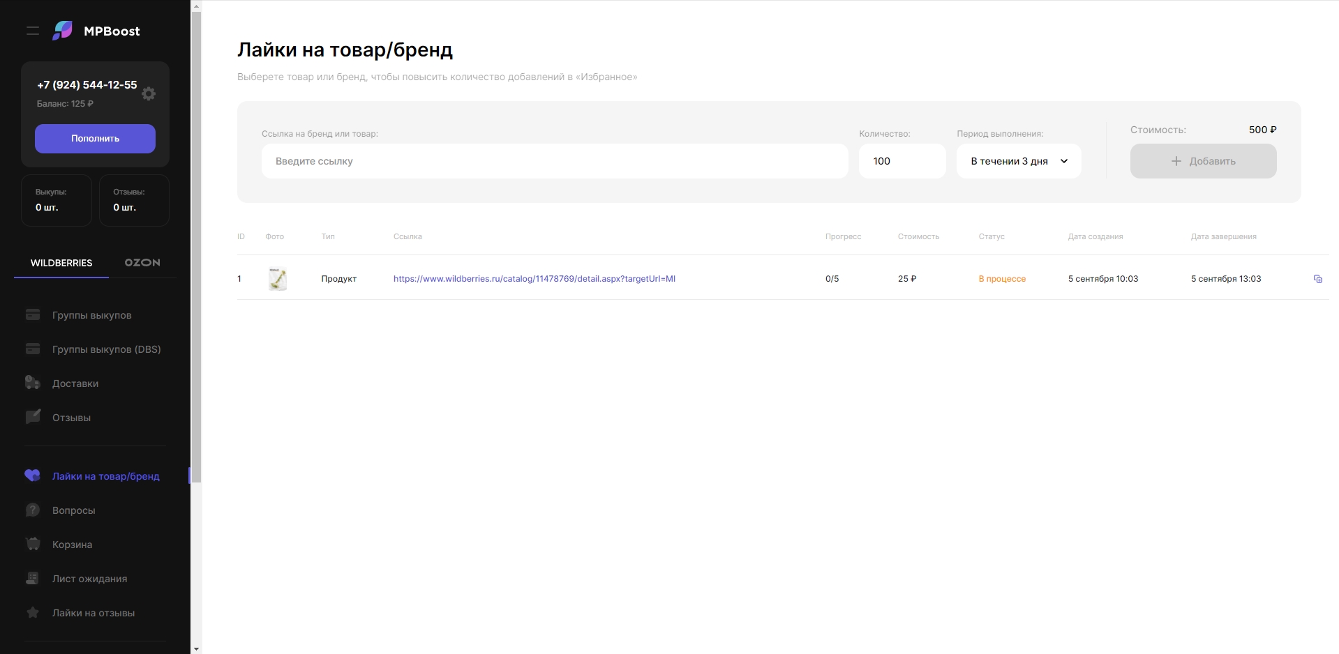Screen dimensions: 1339x654
Task: Click the Группы выкупов card icon
Action: pos(33,315)
